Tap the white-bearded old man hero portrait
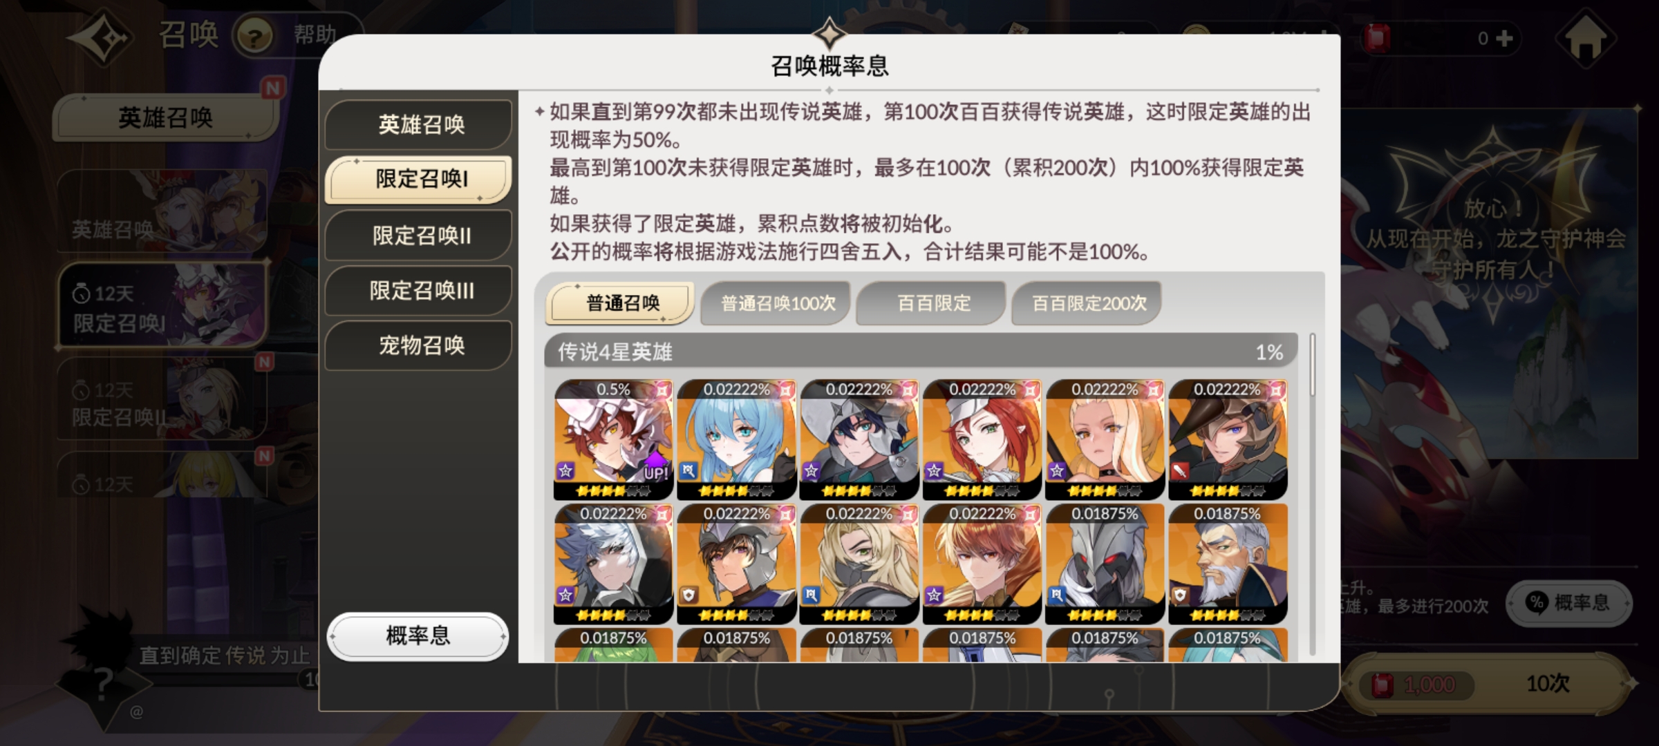The image size is (1659, 746). tap(1228, 564)
